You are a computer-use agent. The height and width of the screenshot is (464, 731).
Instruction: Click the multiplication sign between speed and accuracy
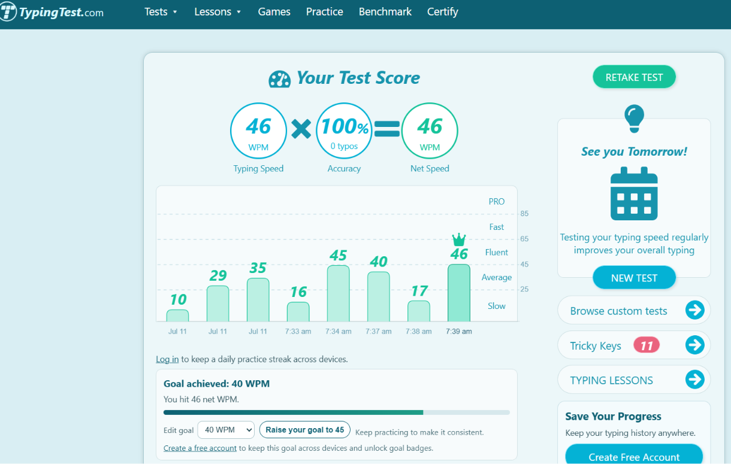click(x=301, y=129)
